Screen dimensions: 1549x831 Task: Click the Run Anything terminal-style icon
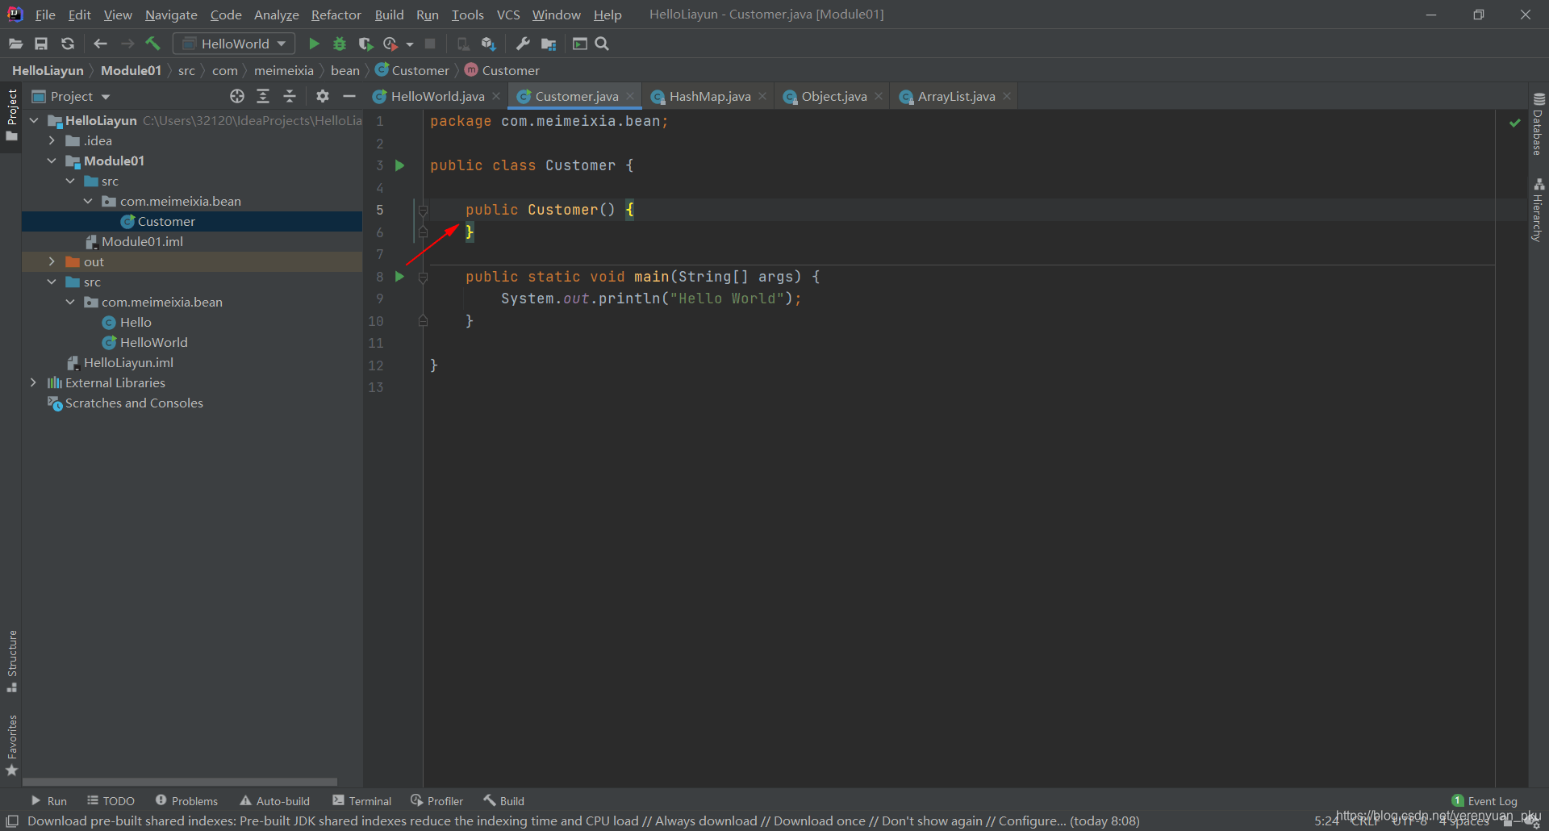click(579, 44)
